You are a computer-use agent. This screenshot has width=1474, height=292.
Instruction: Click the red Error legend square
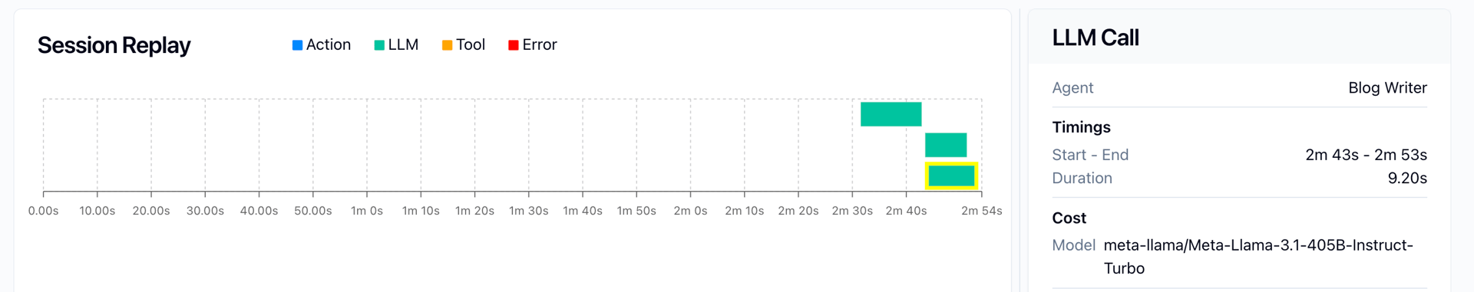point(514,45)
